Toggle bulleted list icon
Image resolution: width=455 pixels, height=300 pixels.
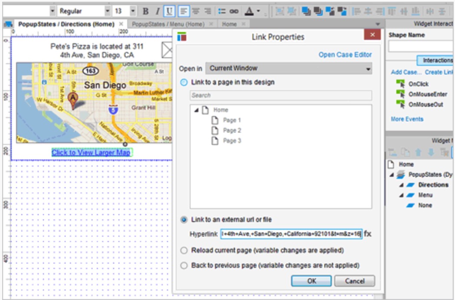click(222, 11)
